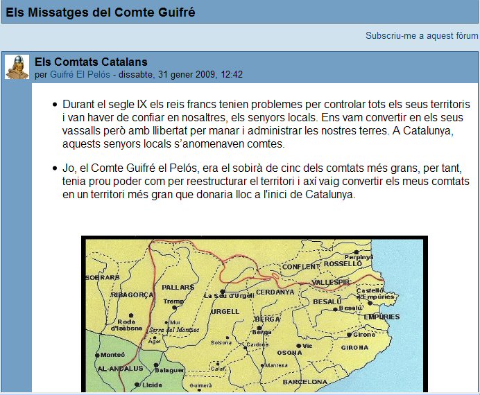Open the Guifré El Pelós author link

(80, 74)
